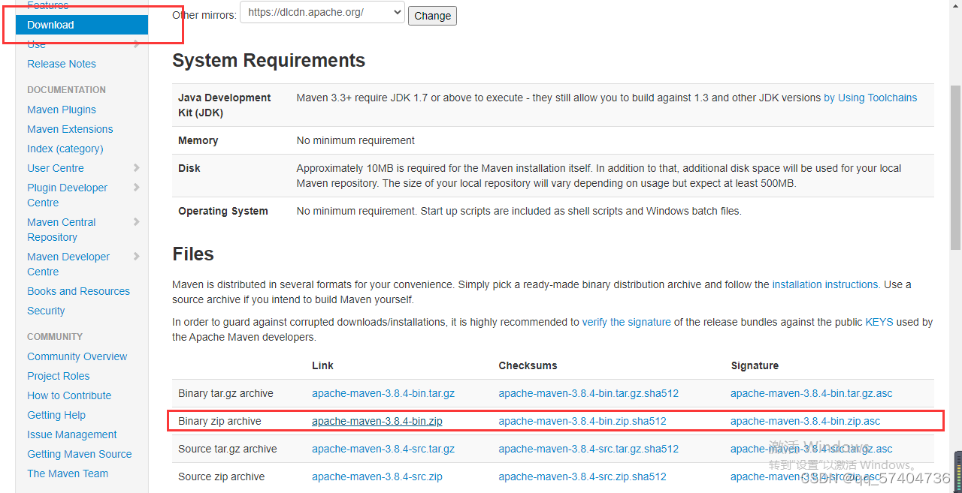Open the Maven Central Repository page
962x493 pixels.
(62, 230)
